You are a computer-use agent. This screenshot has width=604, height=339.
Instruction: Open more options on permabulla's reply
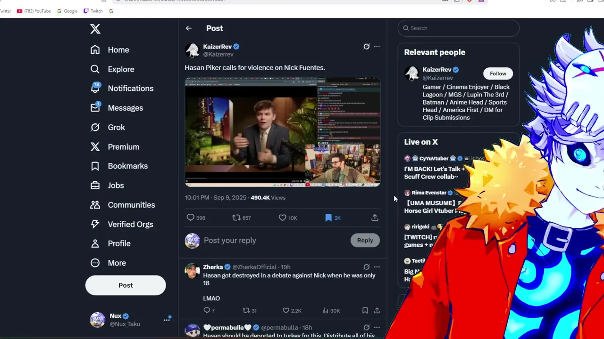[x=377, y=327]
